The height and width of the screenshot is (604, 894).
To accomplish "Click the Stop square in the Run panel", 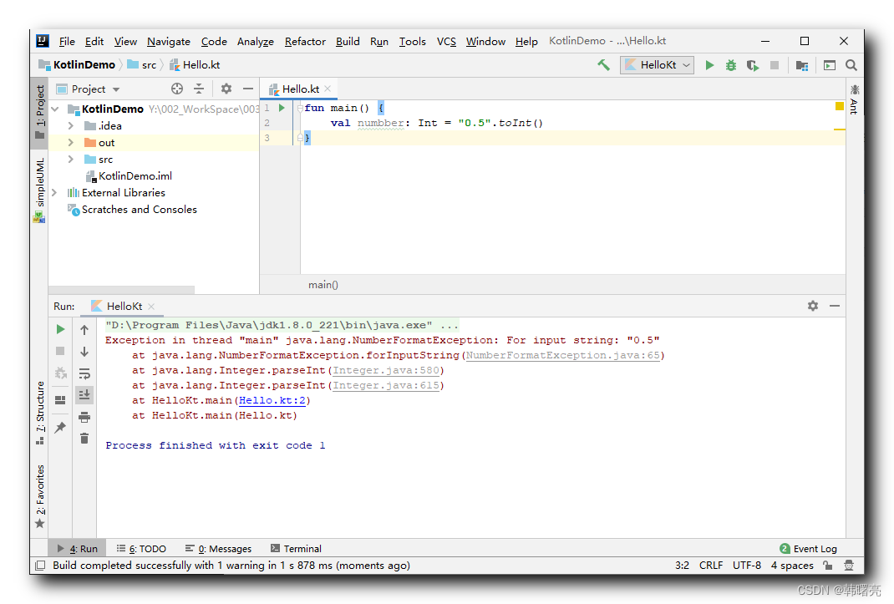I will pyautogui.click(x=60, y=351).
